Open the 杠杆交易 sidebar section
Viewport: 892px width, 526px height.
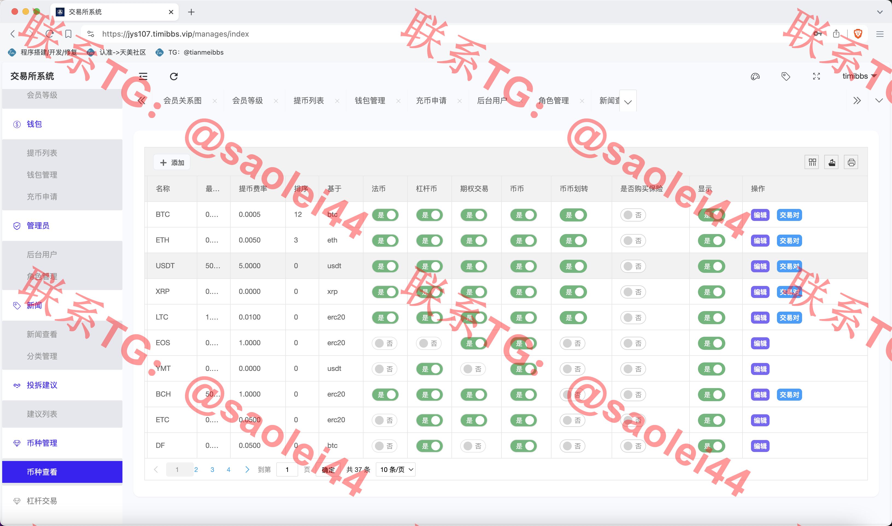point(62,501)
